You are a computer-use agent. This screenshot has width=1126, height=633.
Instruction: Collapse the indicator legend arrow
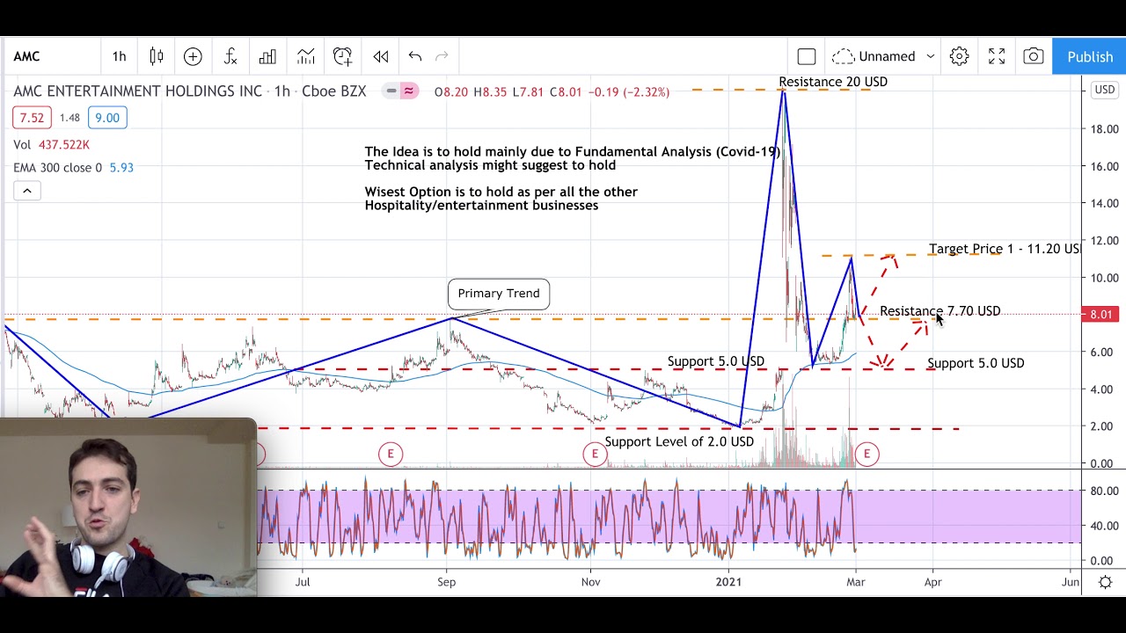click(x=26, y=190)
